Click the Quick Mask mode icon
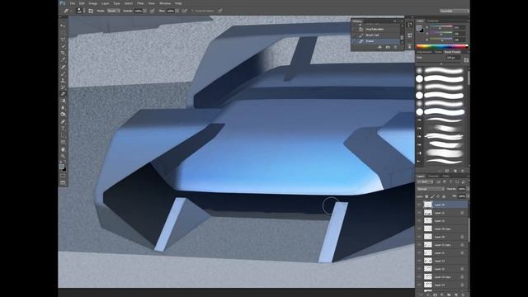This screenshot has width=528, height=297. coord(63,176)
